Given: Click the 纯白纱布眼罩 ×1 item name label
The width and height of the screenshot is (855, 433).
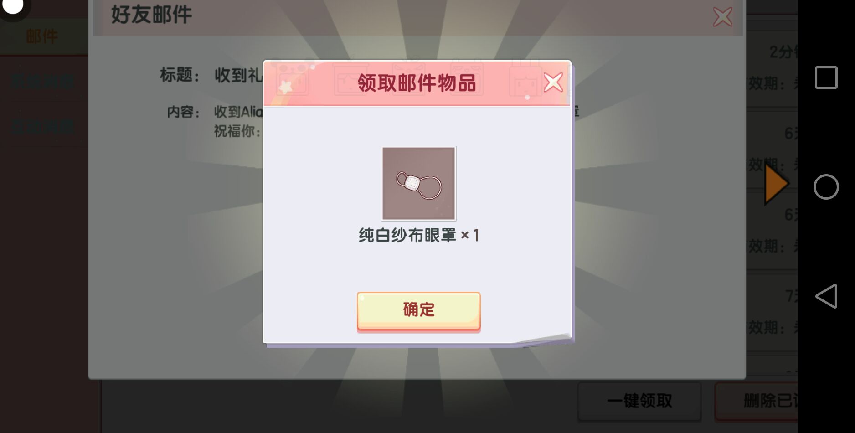Looking at the screenshot, I should 418,235.
